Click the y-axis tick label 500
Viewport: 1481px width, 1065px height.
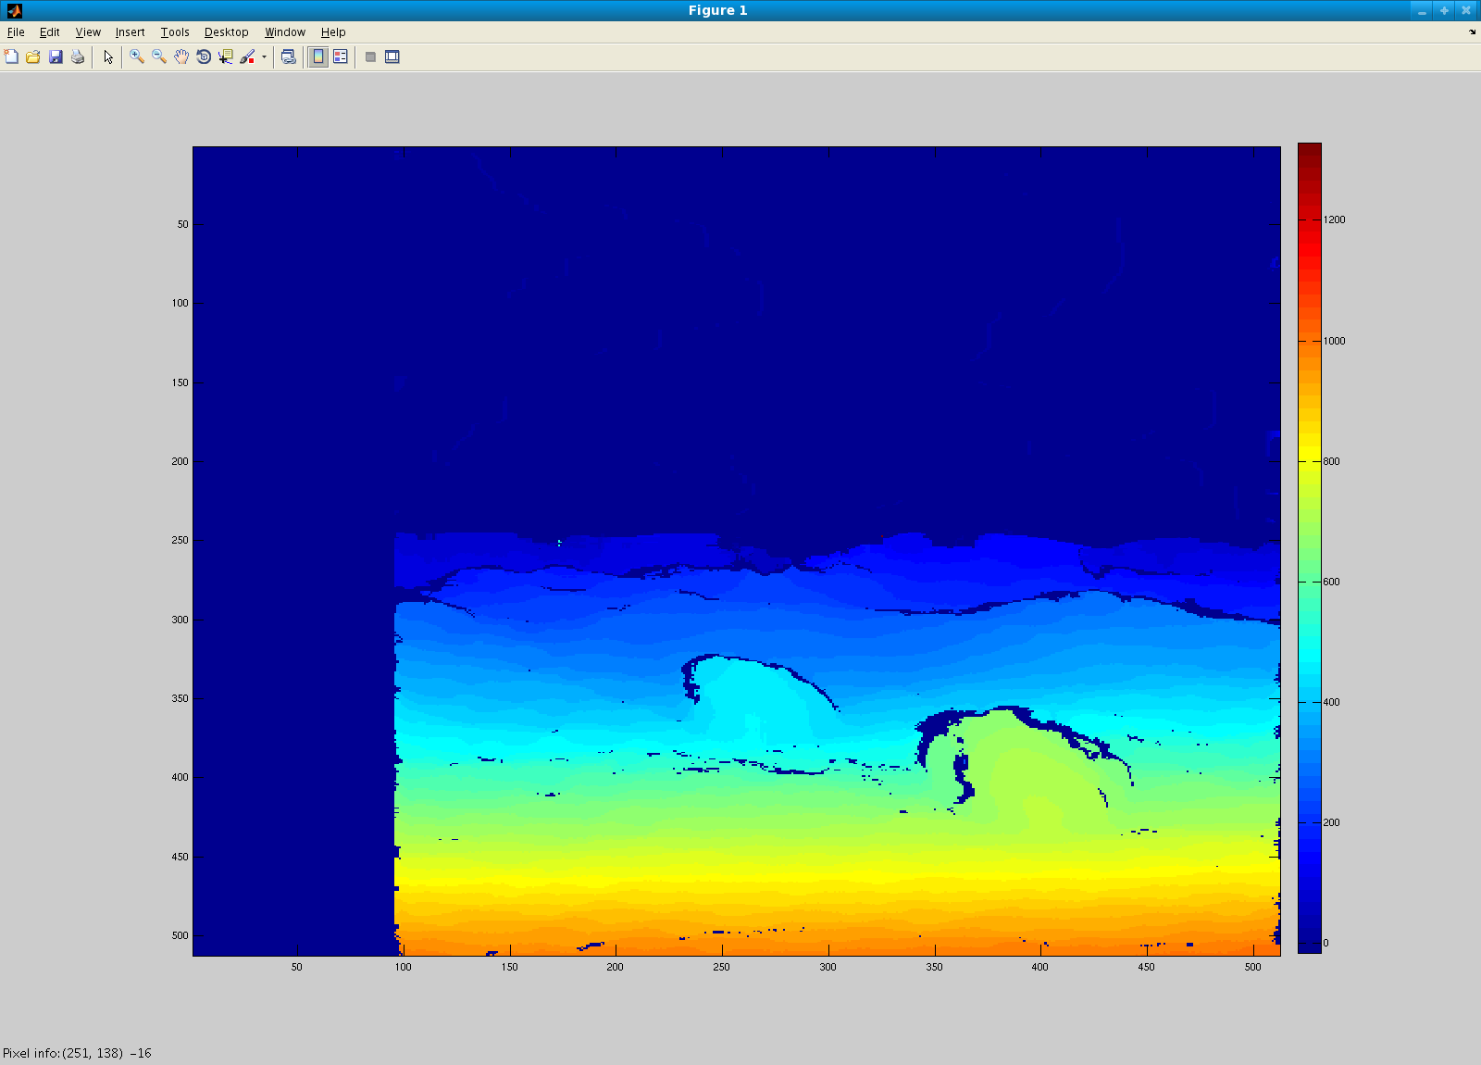pyautogui.click(x=180, y=935)
